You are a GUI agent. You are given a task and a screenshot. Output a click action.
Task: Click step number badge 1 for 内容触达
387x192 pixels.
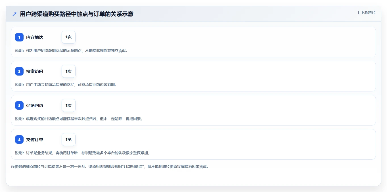pyautogui.click(x=19, y=37)
